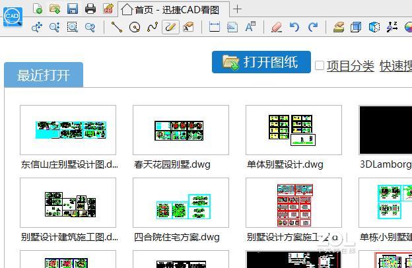412x268 pixels.
Task: Print the drawing with the printer icon
Action: click(x=90, y=9)
